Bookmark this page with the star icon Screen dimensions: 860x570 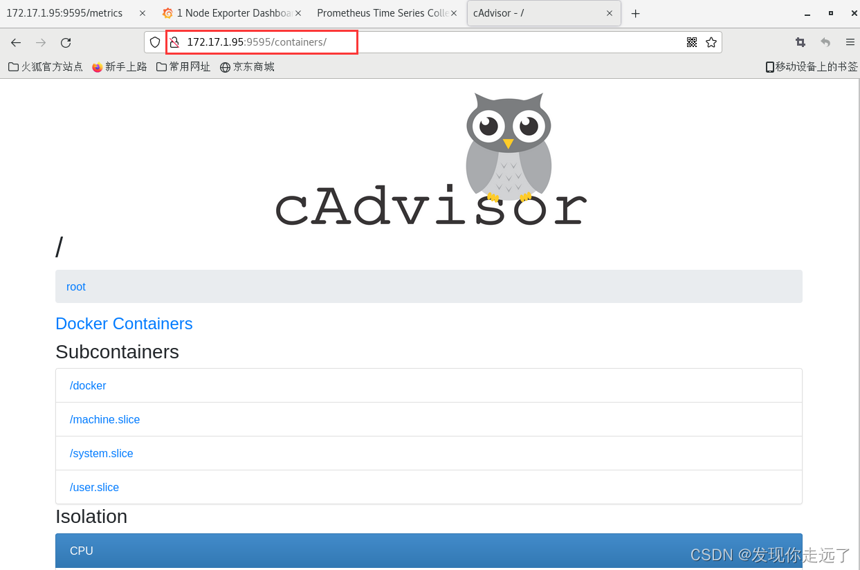click(711, 42)
